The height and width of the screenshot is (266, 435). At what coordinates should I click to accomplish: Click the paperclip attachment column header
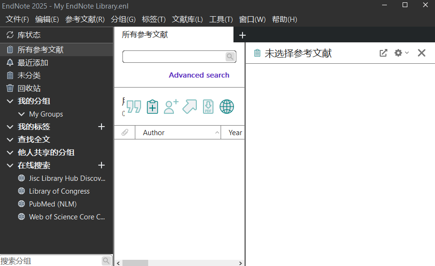pos(125,132)
